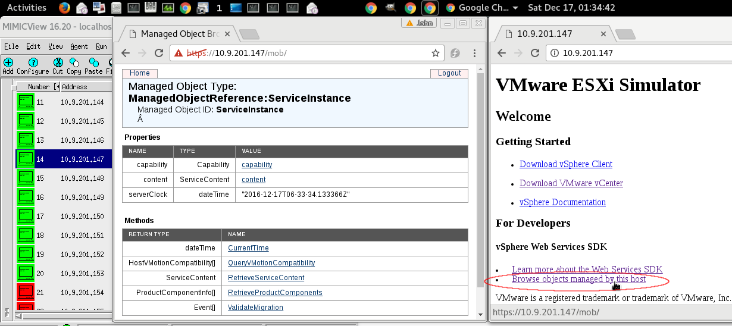Select agent icon for highlighted 10.9.201.147

(x=26, y=159)
